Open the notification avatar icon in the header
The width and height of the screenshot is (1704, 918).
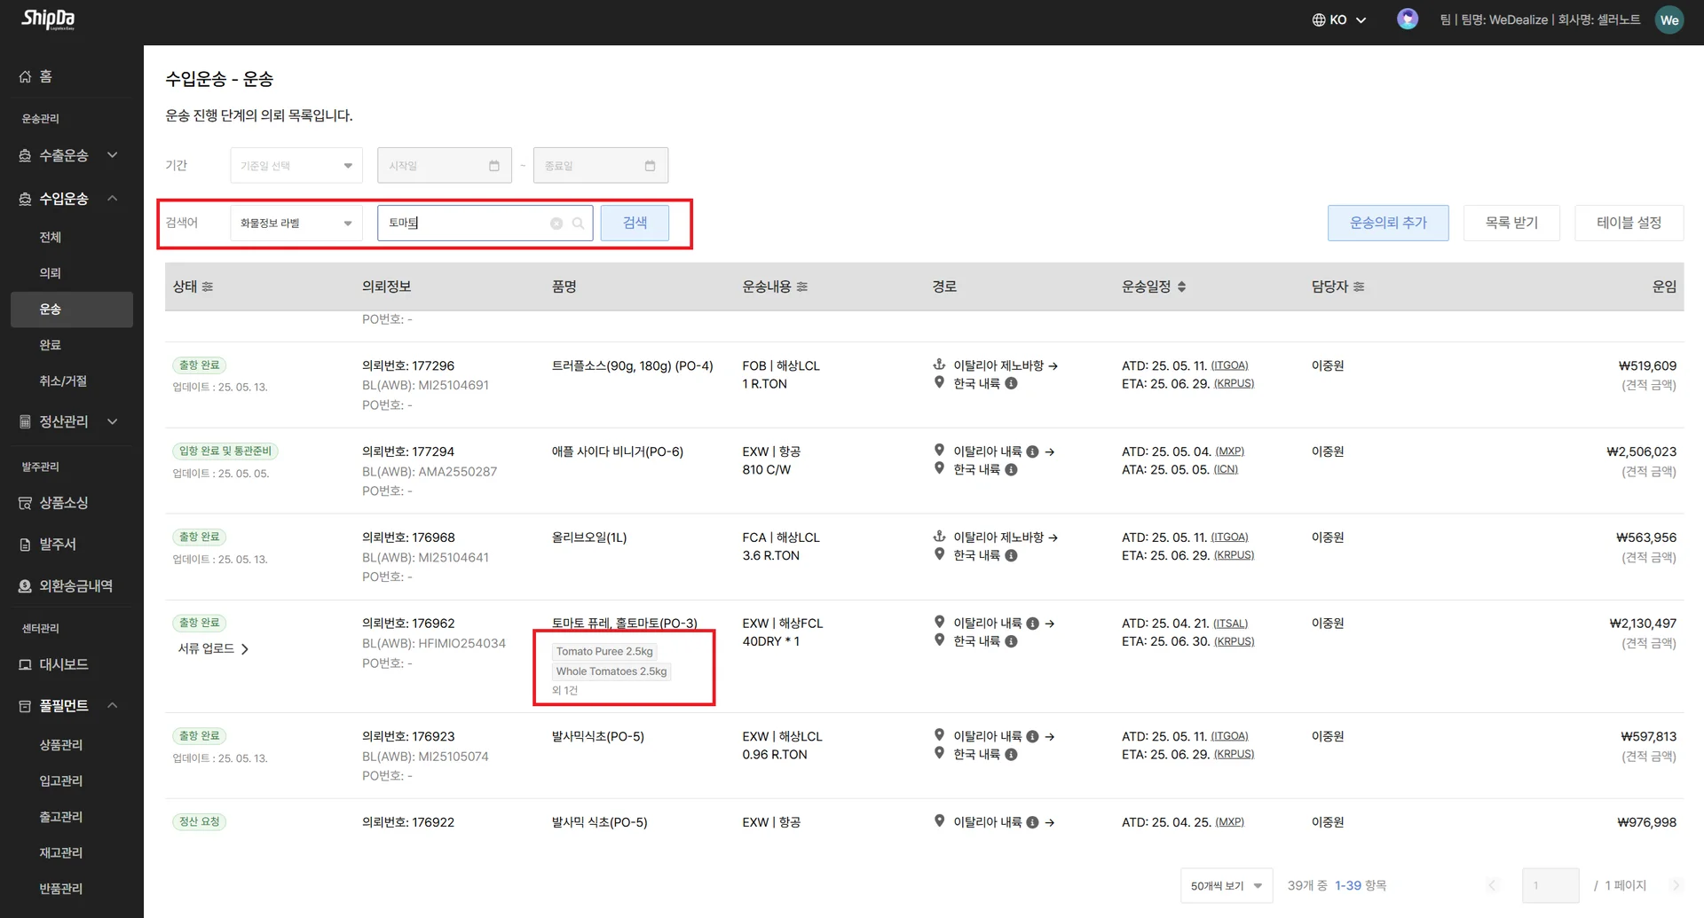(1407, 20)
